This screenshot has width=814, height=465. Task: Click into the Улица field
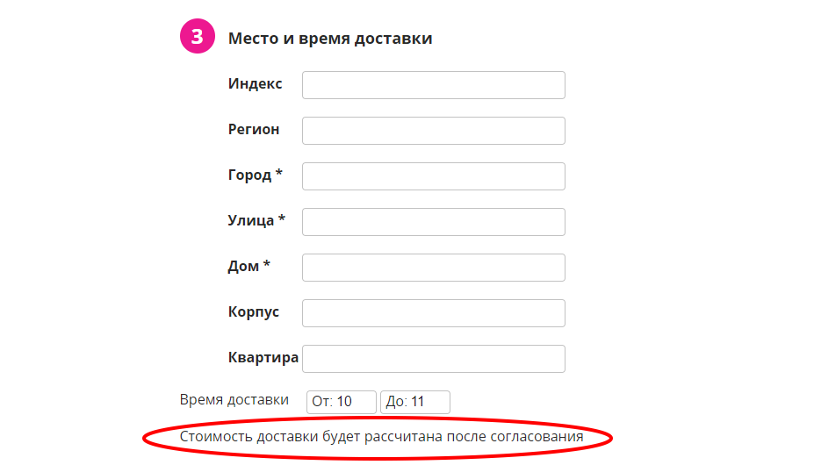[x=433, y=222]
